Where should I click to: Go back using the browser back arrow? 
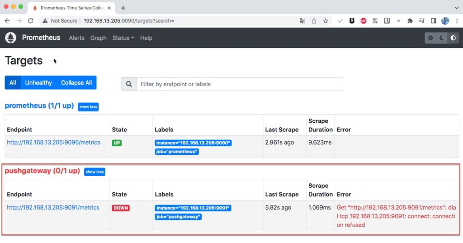7,21
